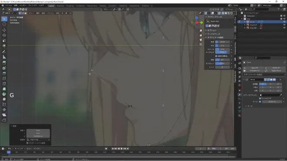Click the Merge distance field 0.001 m

point(272,102)
